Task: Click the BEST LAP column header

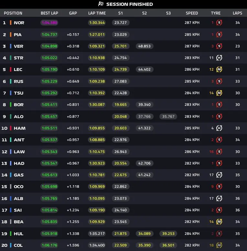Action: click(x=49, y=13)
